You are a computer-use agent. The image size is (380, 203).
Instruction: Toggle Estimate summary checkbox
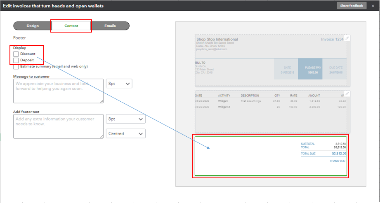[16, 67]
